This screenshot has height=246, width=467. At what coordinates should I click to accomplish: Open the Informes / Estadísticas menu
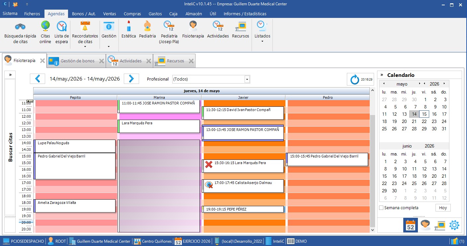click(245, 14)
